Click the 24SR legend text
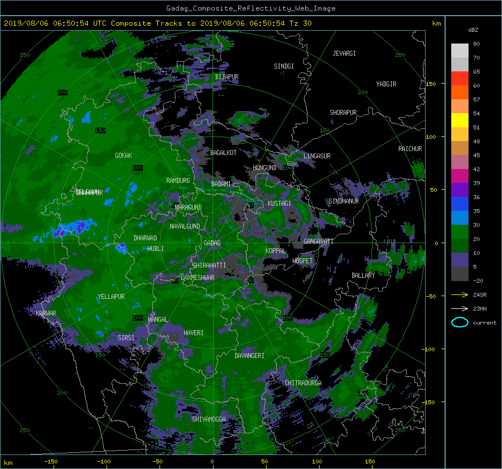The width and height of the screenshot is (502, 469). coord(480,294)
